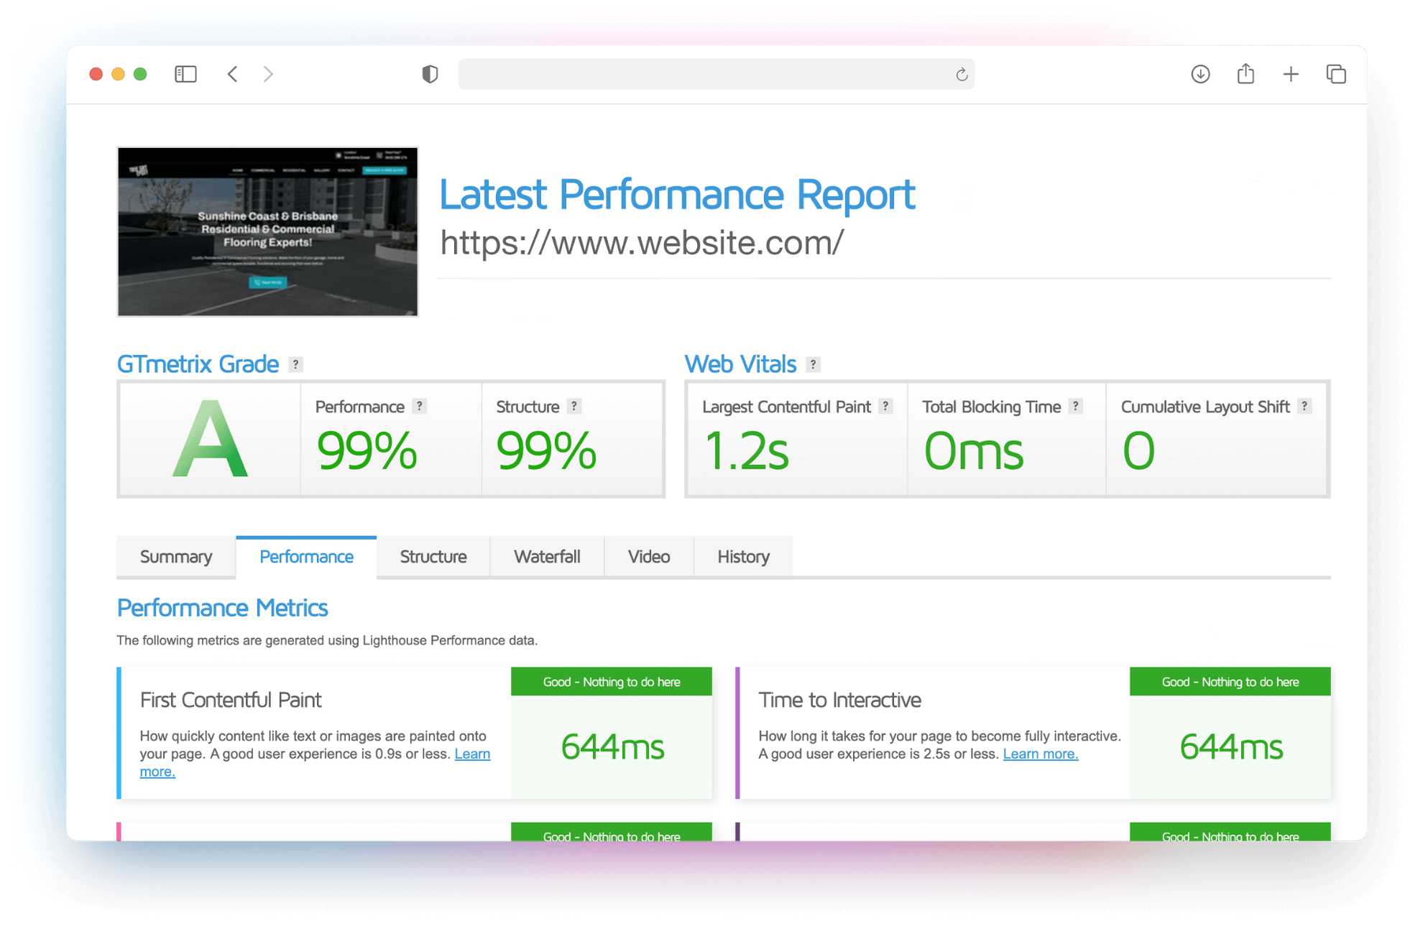1423x934 pixels.
Task: Open the Safari downloads indicator
Action: click(1199, 74)
